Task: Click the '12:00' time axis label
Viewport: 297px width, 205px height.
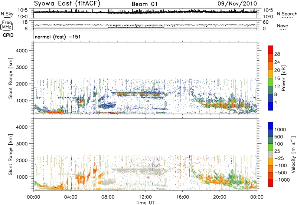Action: (x=145, y=197)
